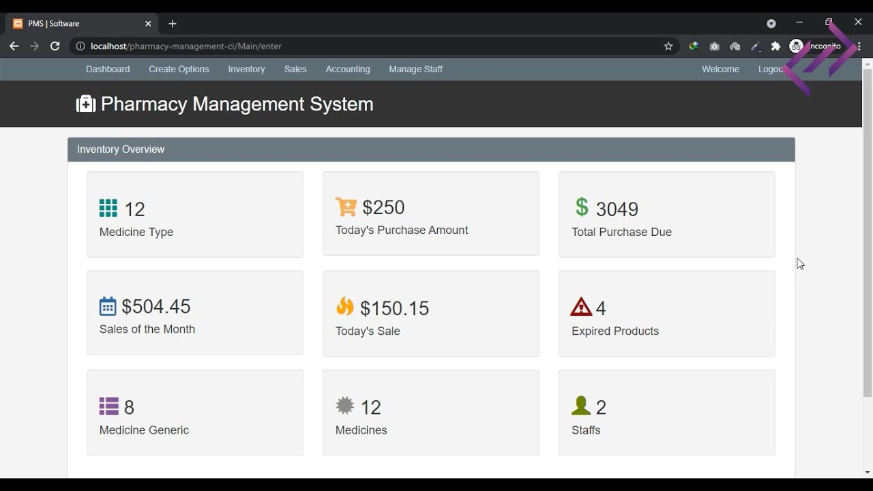Click the green dollar sign icon

(x=582, y=207)
